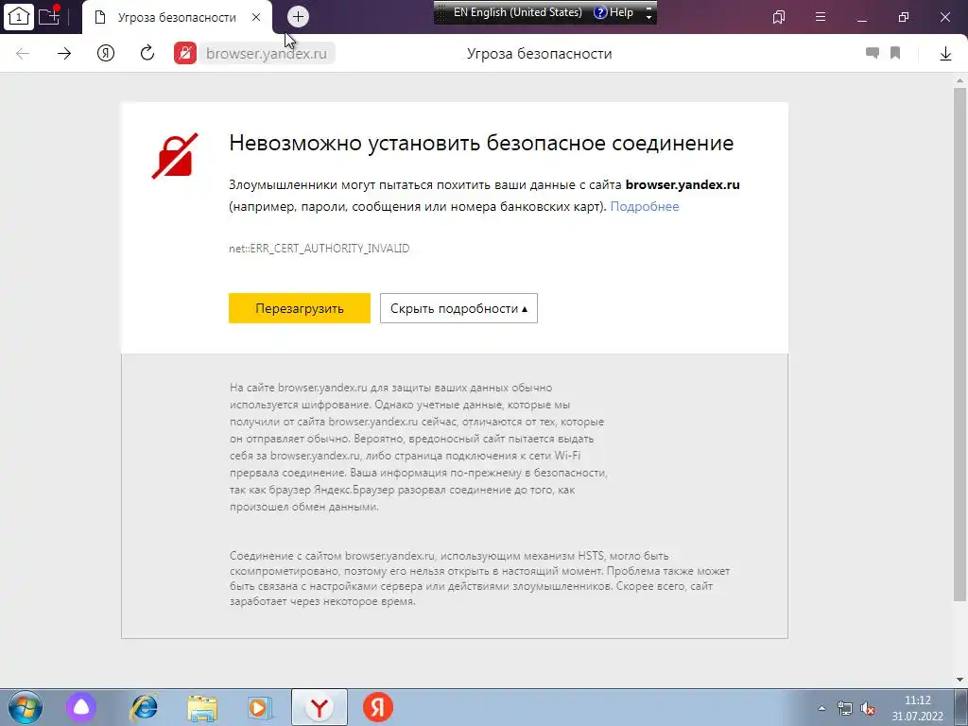
Task: Click the network tray icon
Action: (844, 708)
